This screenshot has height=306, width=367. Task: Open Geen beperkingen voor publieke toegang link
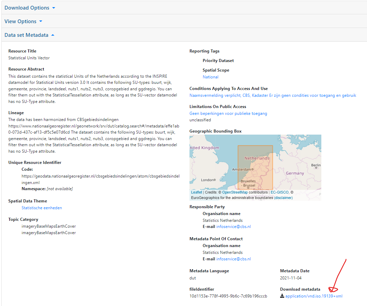click(228, 113)
